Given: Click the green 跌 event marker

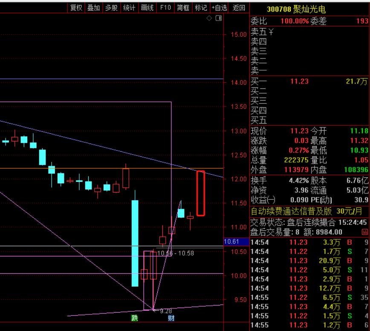Looking at the screenshot, I should (135, 318).
